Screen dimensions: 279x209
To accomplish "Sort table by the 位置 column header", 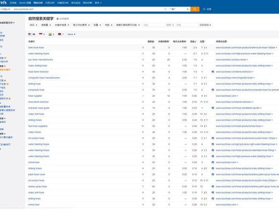I will 203,41.
